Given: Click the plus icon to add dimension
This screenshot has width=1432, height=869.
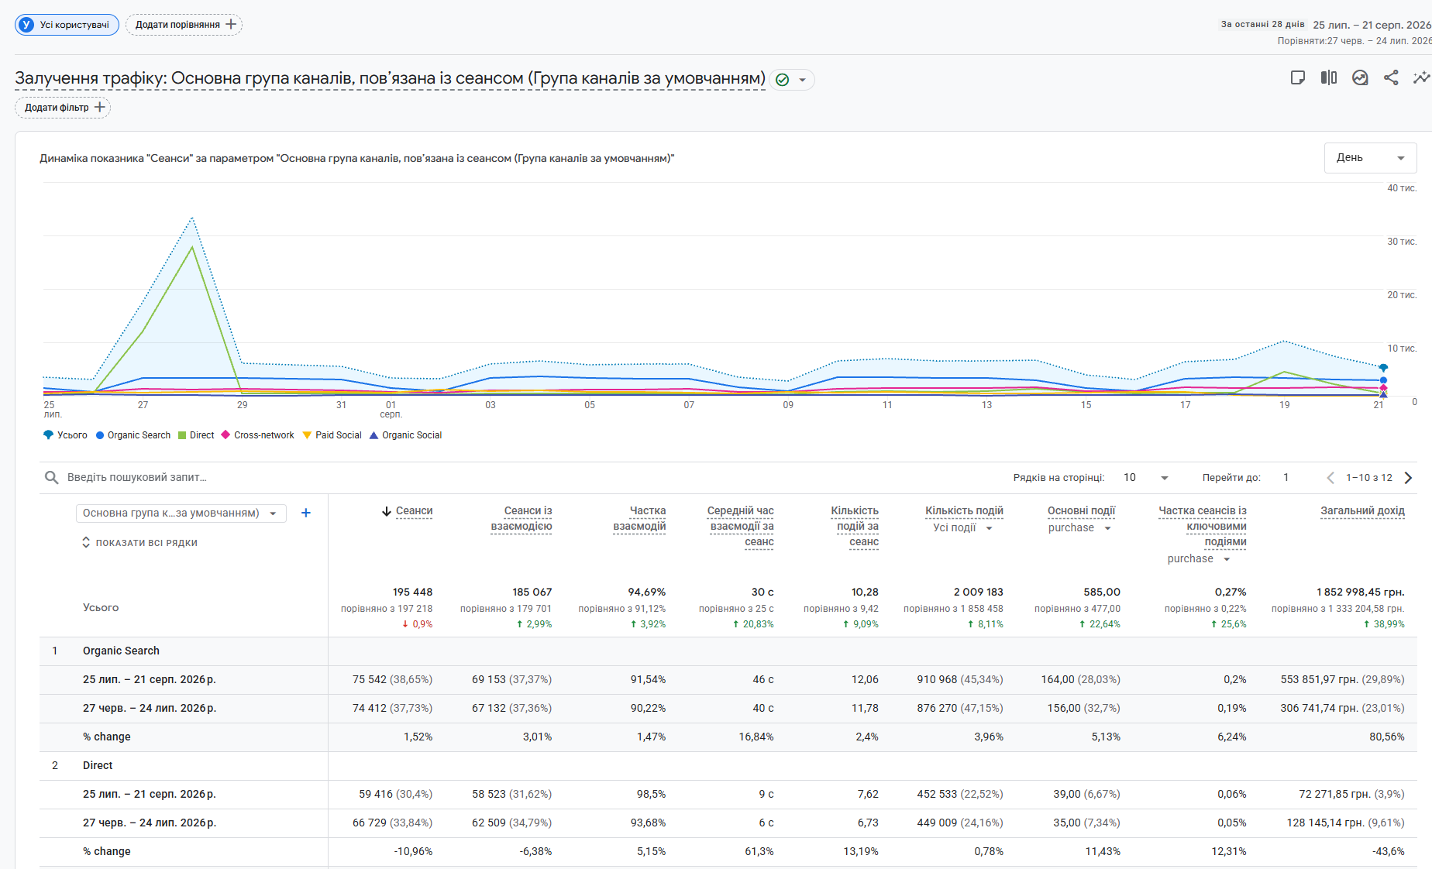Looking at the screenshot, I should pos(306,513).
